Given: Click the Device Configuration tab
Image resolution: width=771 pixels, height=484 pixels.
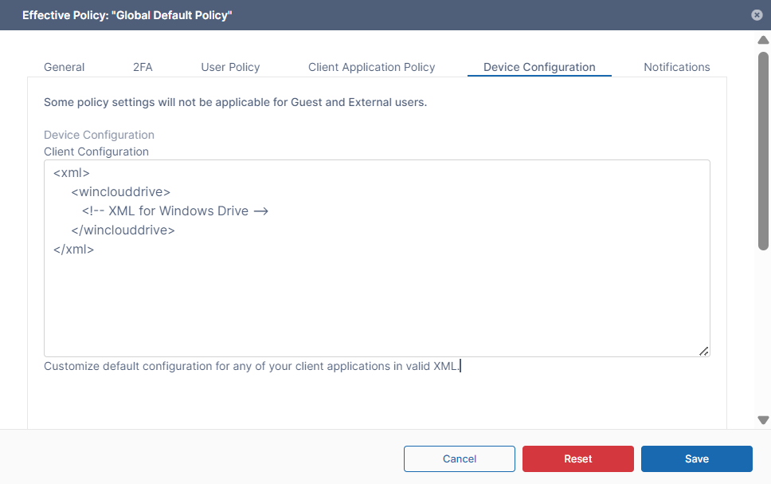Looking at the screenshot, I should click(x=539, y=67).
